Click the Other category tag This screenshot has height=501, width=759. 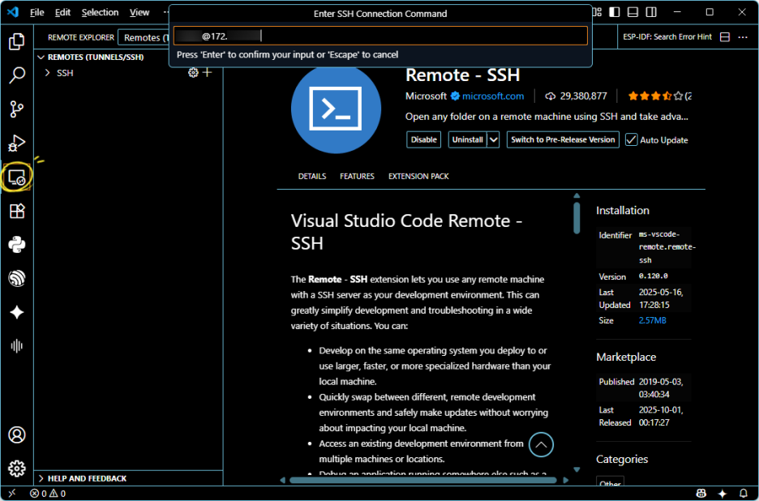(x=610, y=483)
